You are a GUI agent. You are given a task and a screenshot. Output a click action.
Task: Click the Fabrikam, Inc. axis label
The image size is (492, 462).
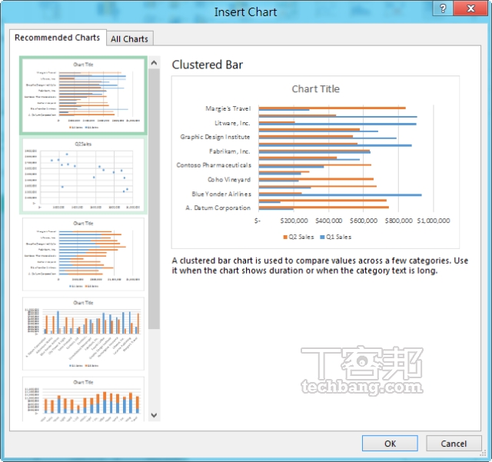click(230, 151)
